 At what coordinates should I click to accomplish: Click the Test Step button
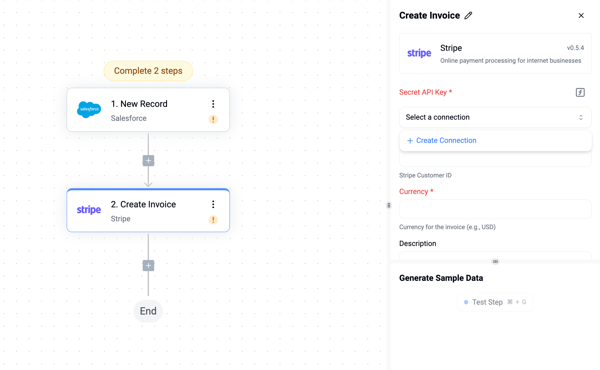pyautogui.click(x=495, y=302)
